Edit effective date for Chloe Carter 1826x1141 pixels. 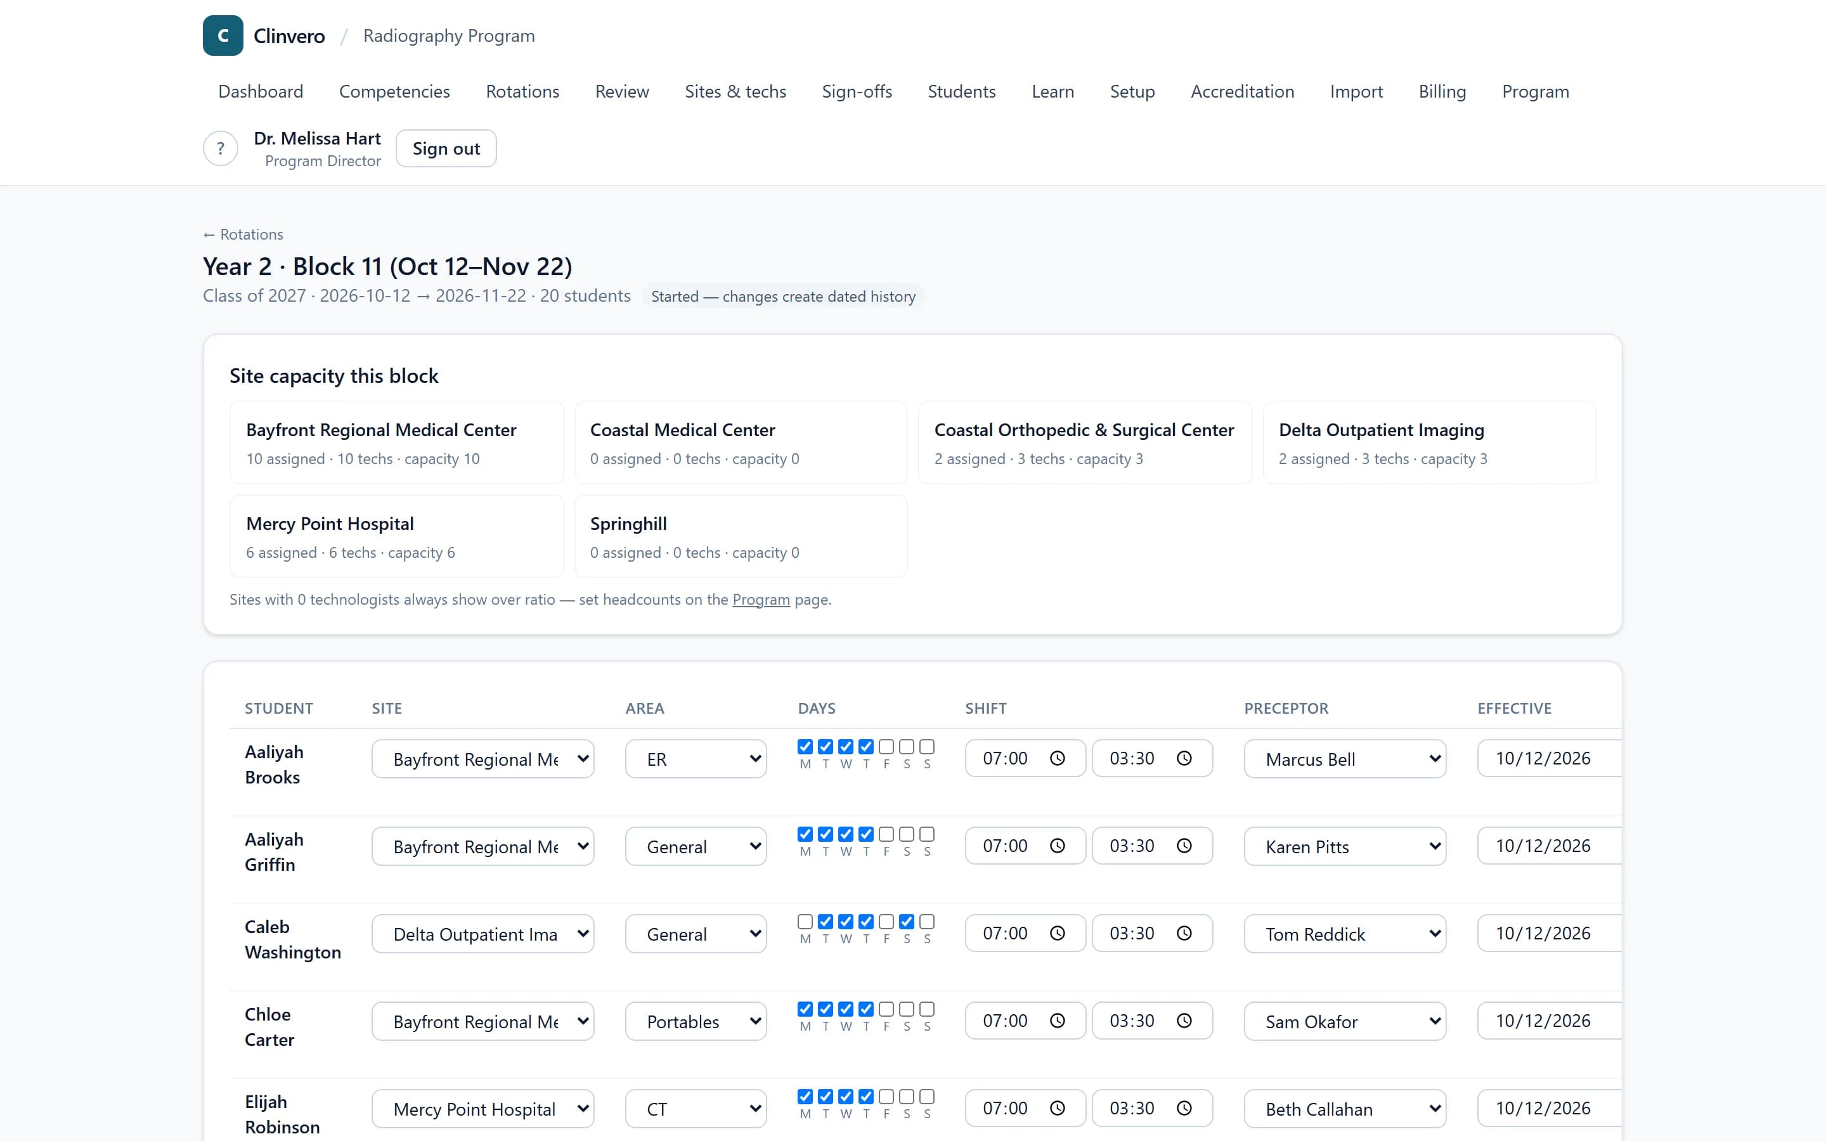[x=1549, y=1021]
